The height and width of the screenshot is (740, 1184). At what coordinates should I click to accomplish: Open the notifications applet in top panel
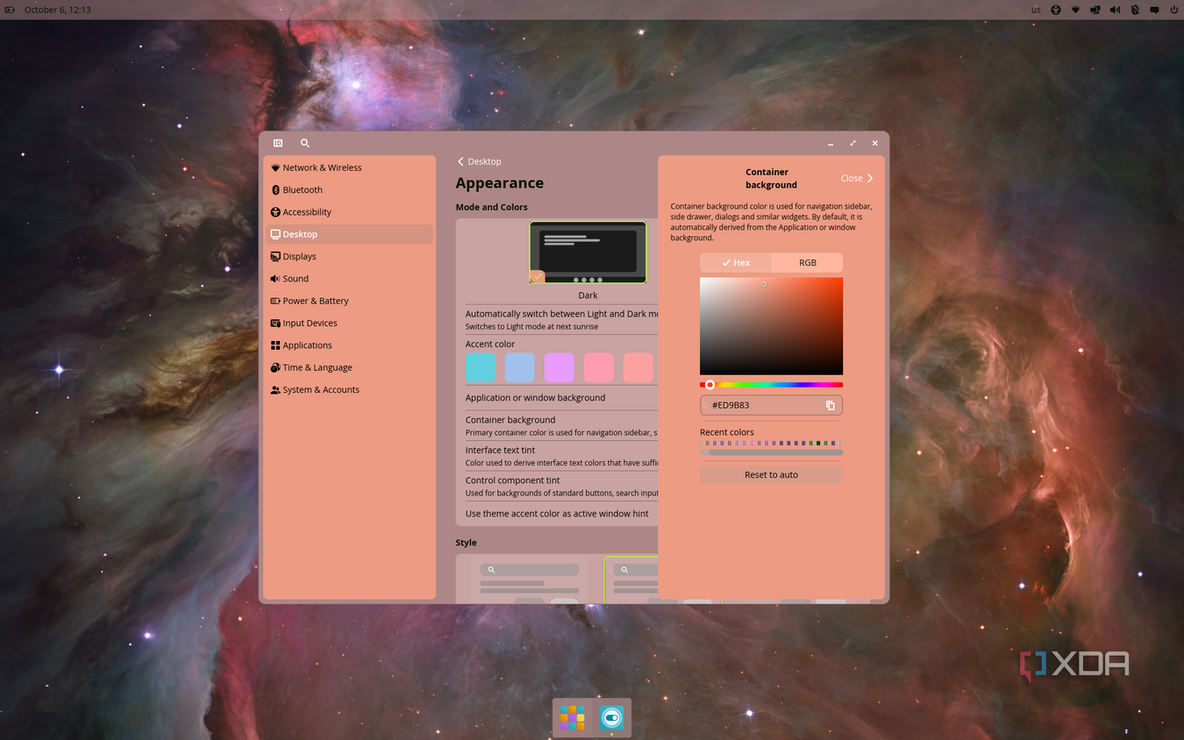(1154, 10)
